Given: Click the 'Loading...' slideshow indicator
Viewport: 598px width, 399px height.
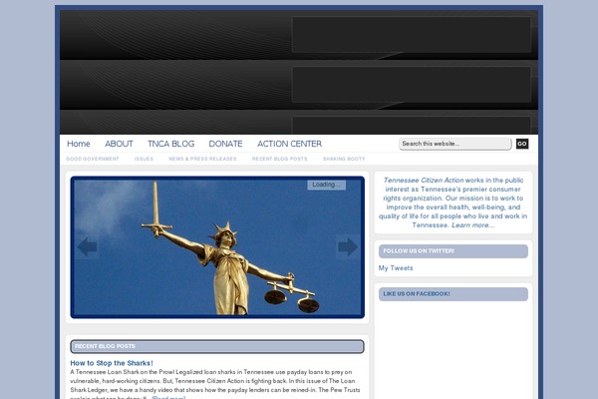Looking at the screenshot, I should pyautogui.click(x=327, y=185).
